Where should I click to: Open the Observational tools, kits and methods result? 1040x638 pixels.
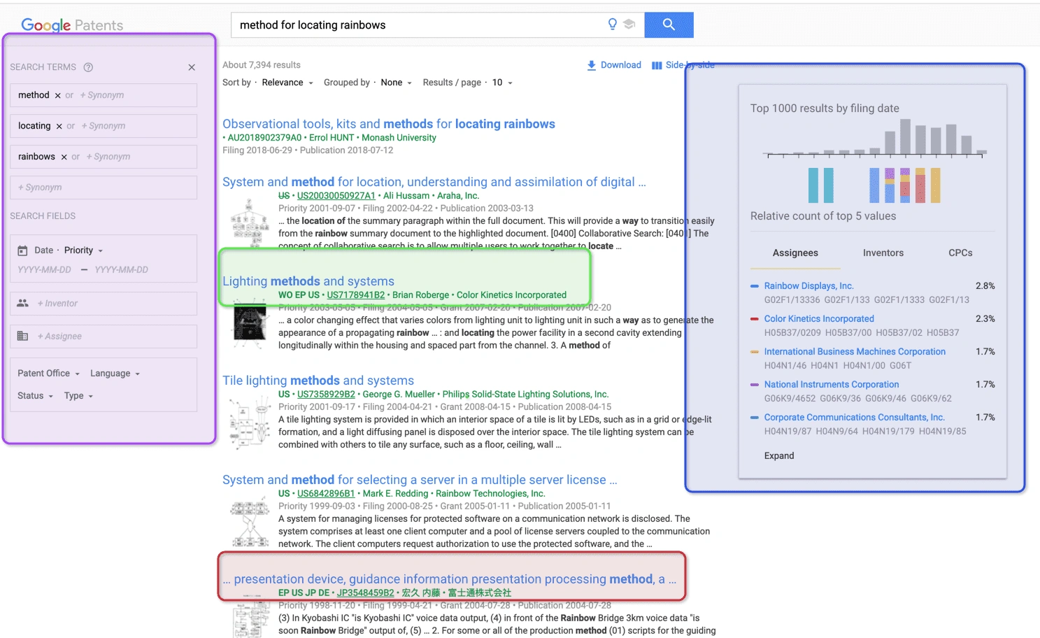[x=389, y=124]
